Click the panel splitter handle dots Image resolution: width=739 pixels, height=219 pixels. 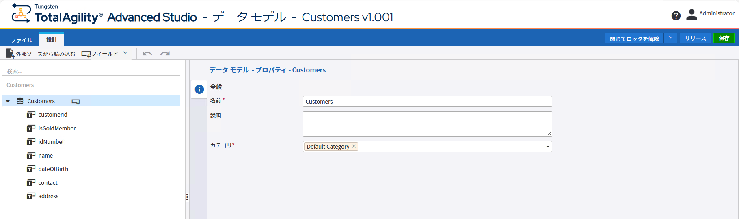pyautogui.click(x=187, y=197)
